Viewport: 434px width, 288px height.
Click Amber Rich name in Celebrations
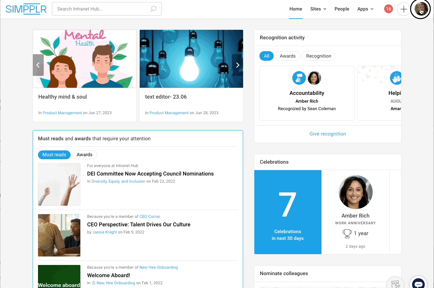point(355,215)
